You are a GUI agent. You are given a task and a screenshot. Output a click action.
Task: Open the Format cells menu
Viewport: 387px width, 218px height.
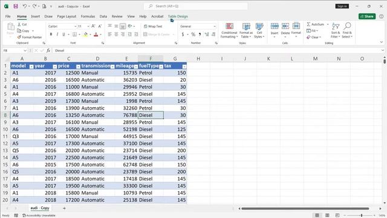[x=296, y=30]
